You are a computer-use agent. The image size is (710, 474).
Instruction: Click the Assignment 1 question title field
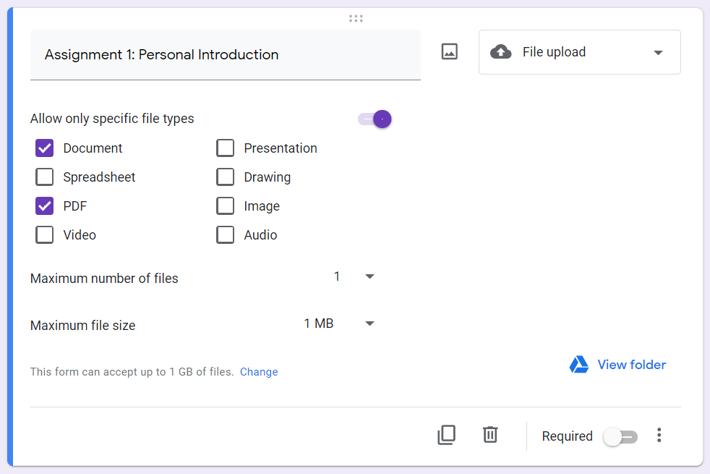point(225,55)
